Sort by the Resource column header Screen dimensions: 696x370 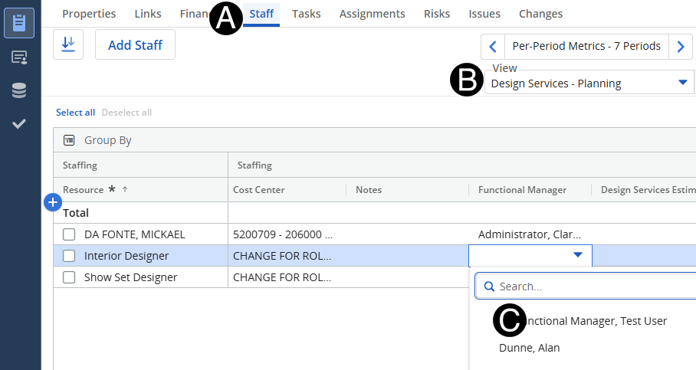[84, 190]
